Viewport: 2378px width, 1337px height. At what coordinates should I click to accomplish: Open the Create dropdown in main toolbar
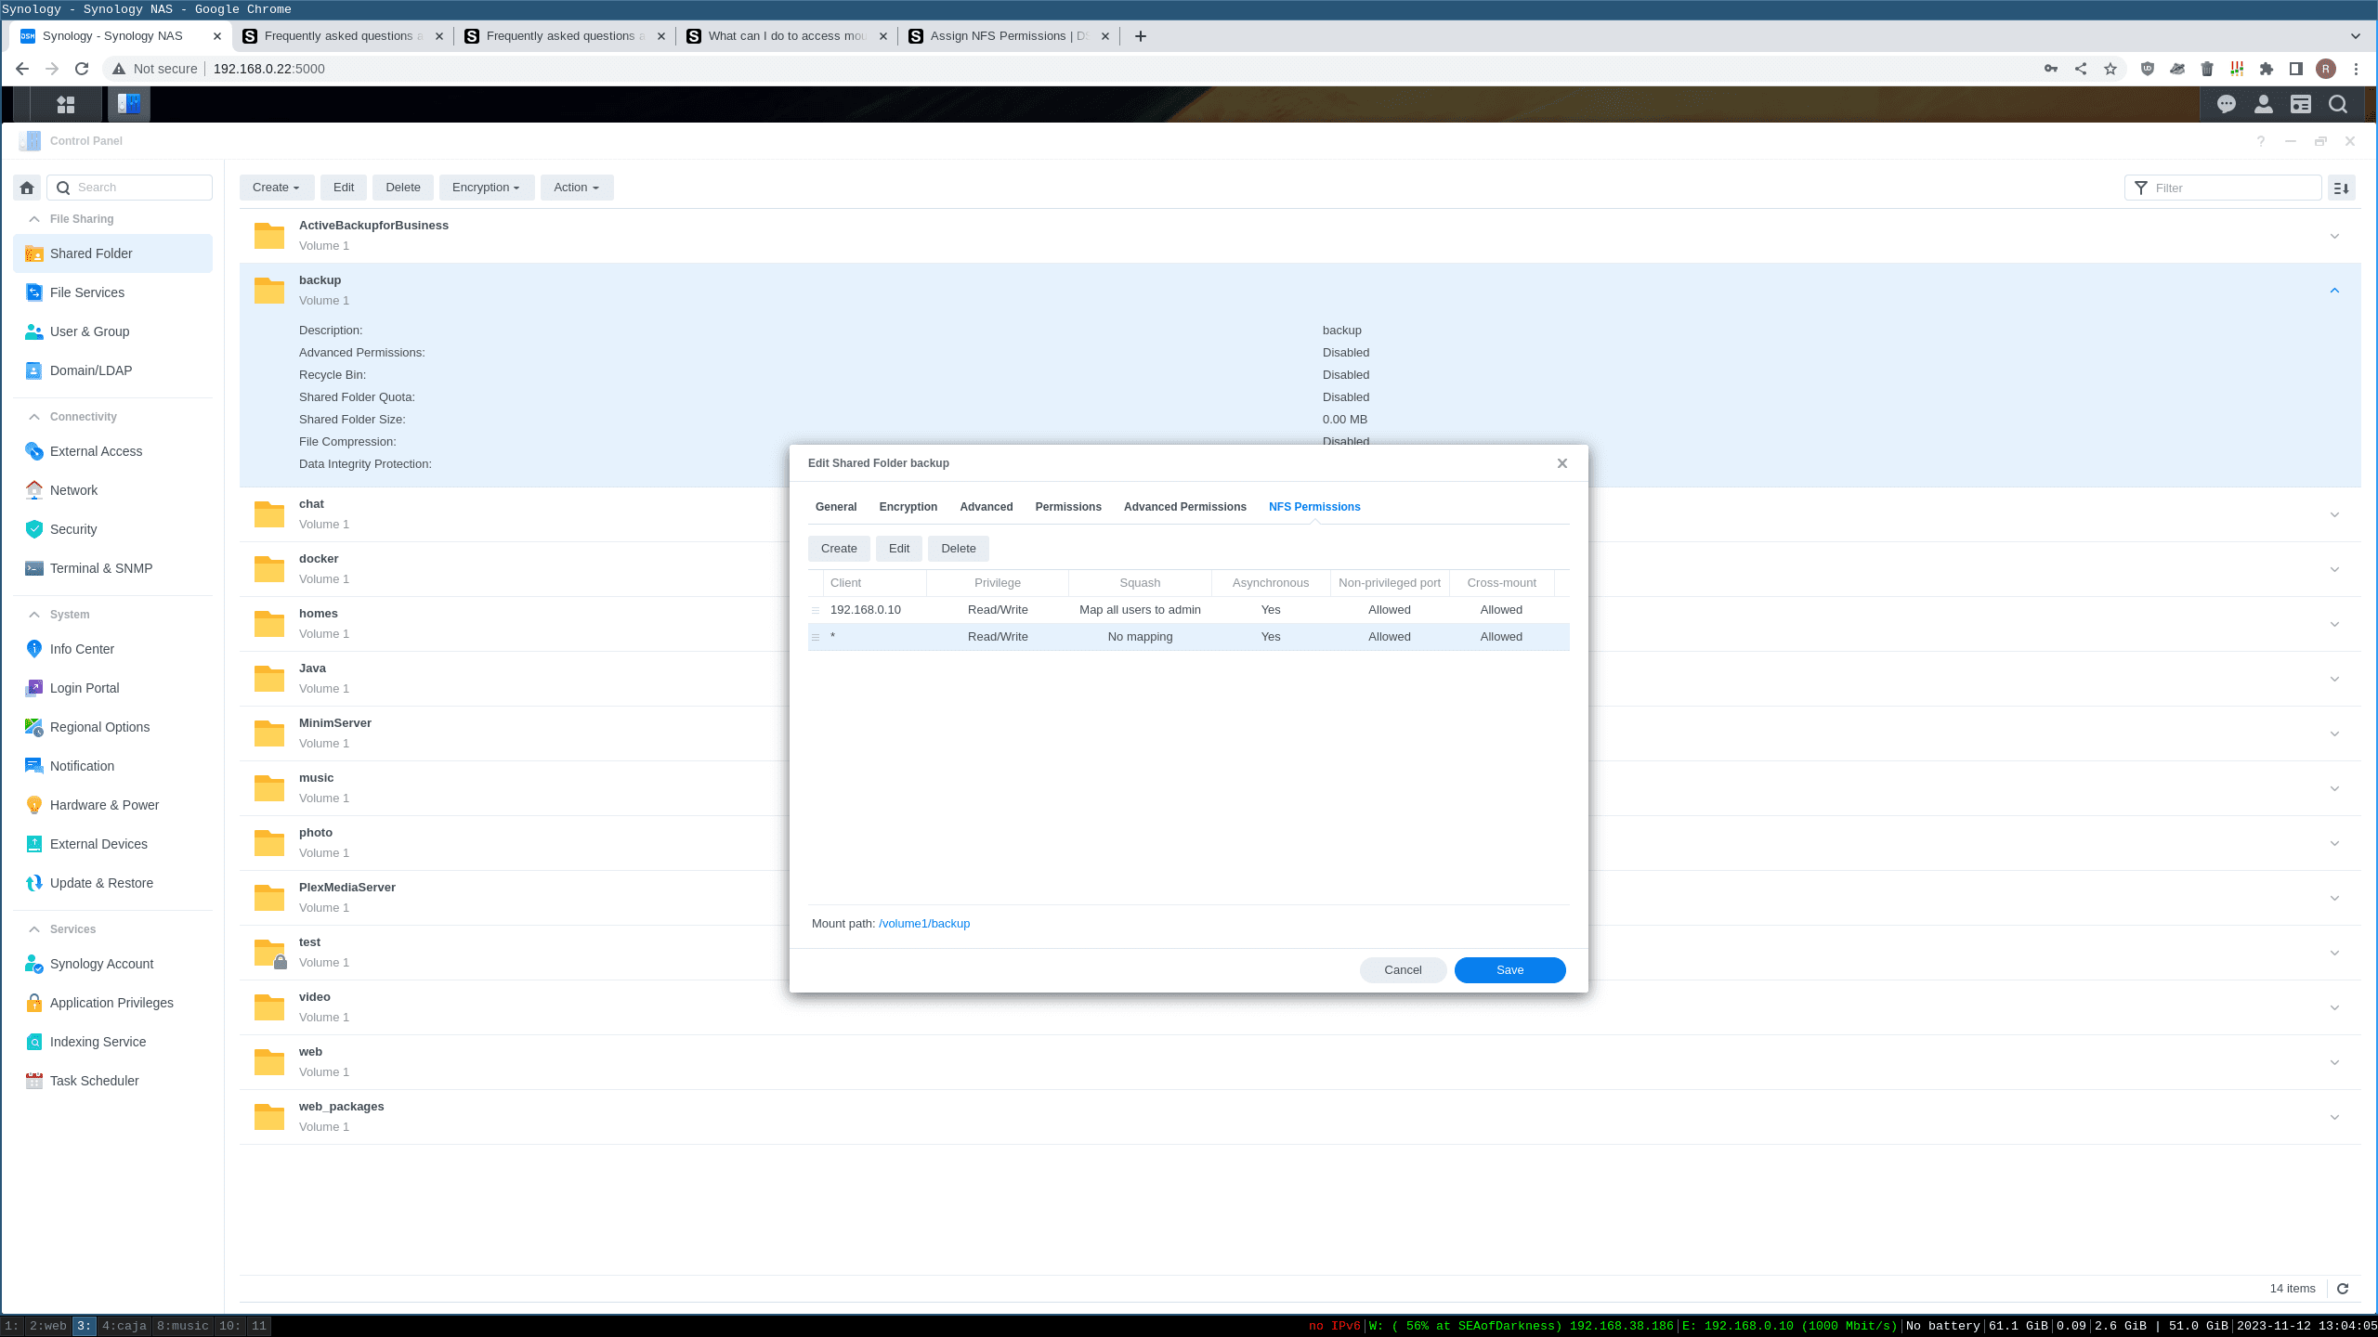click(277, 188)
